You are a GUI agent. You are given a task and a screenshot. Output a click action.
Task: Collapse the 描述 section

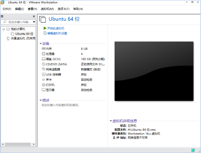pyautogui.click(x=40, y=100)
